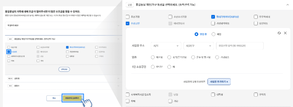Check 기타 in the small left panel
The image size is (293, 107).
(38, 61)
